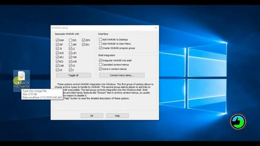Enable Add WinRAR to Desktop
The height and width of the screenshot is (146, 260).
click(x=100, y=39)
